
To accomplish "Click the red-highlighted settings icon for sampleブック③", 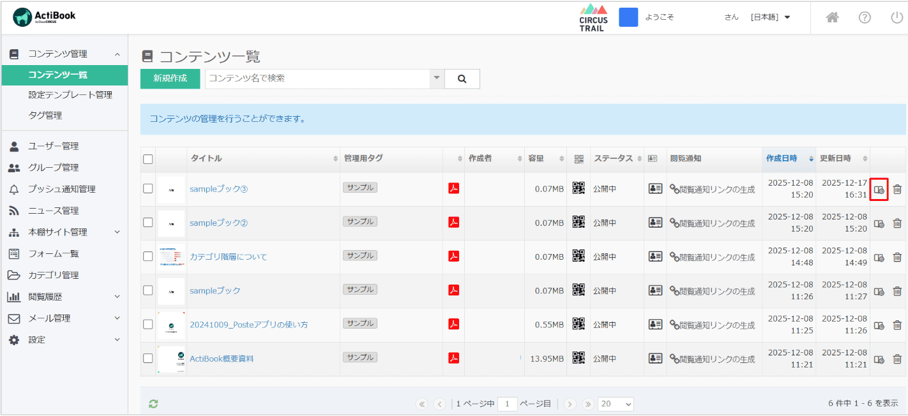I will pos(879,189).
